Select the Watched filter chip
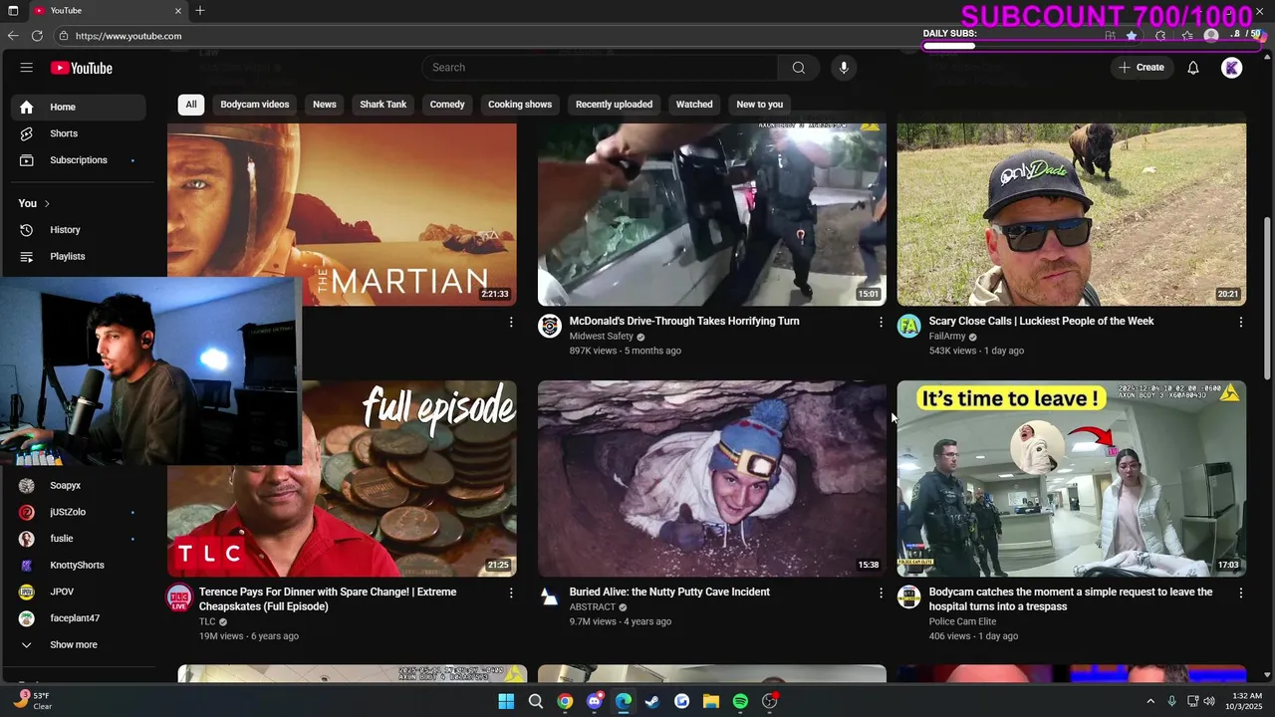1275x717 pixels. [694, 105]
